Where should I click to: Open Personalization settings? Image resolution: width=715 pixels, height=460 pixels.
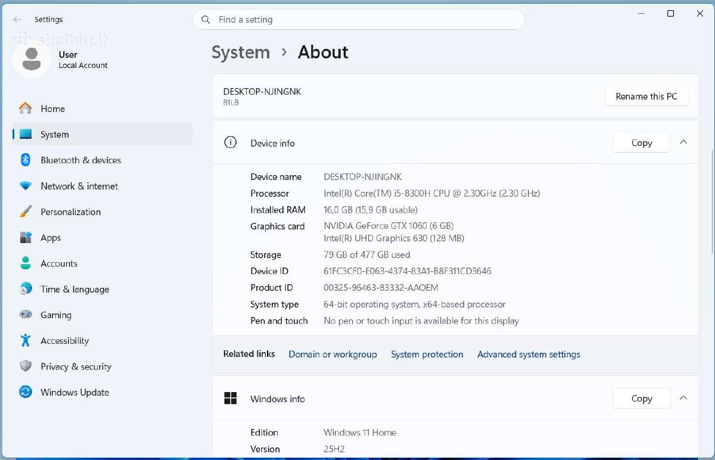[x=102, y=212]
